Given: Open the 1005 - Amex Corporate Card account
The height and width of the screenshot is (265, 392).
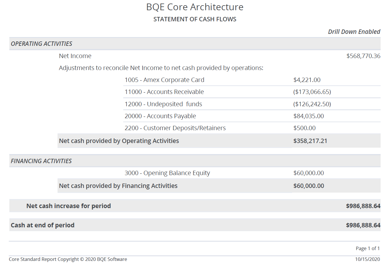Looking at the screenshot, I should [x=164, y=80].
